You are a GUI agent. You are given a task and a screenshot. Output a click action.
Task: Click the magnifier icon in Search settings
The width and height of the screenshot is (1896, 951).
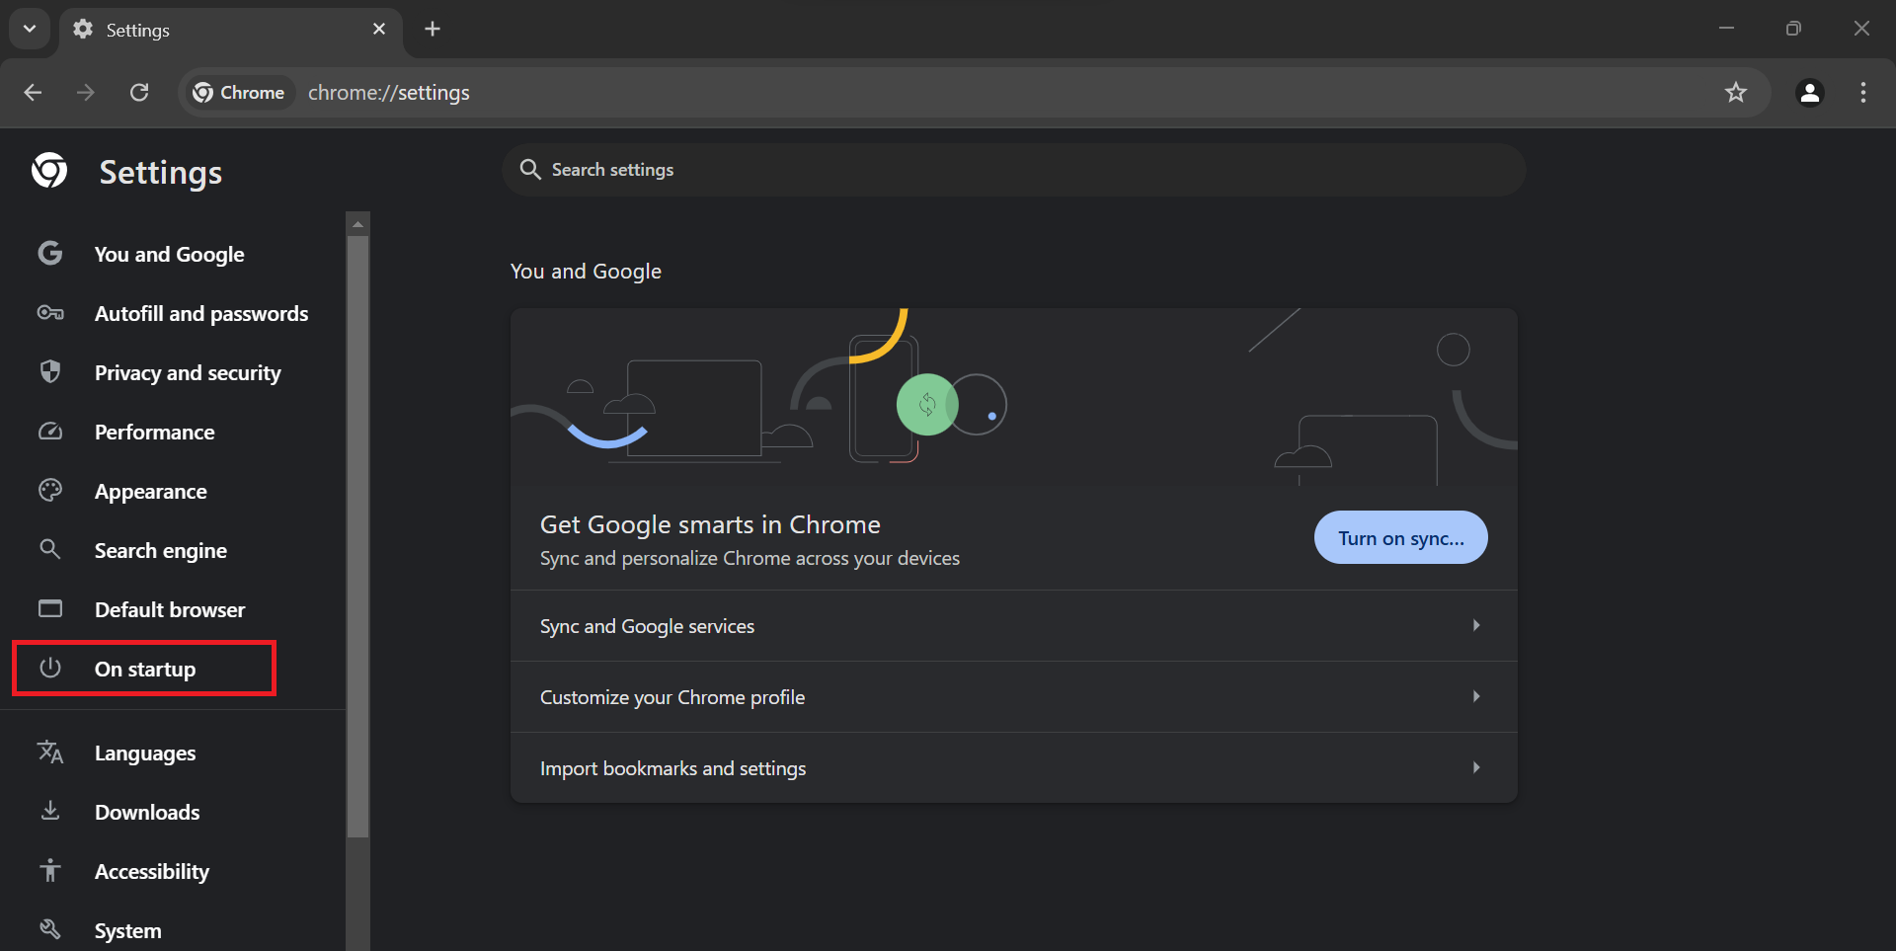coord(530,170)
